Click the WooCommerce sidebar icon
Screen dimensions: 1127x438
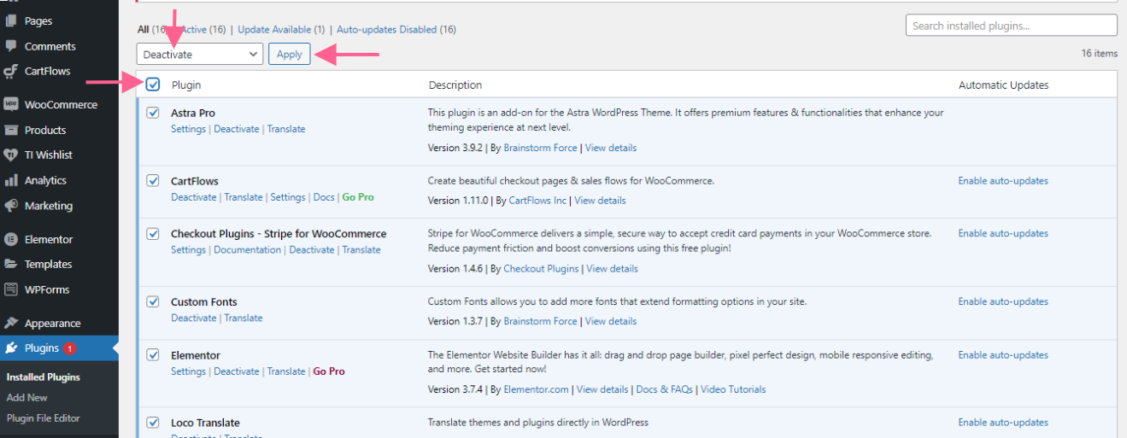pyautogui.click(x=10, y=104)
